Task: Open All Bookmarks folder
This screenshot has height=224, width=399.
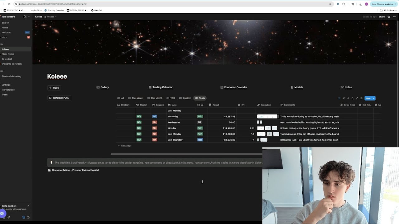Action: click(388, 10)
